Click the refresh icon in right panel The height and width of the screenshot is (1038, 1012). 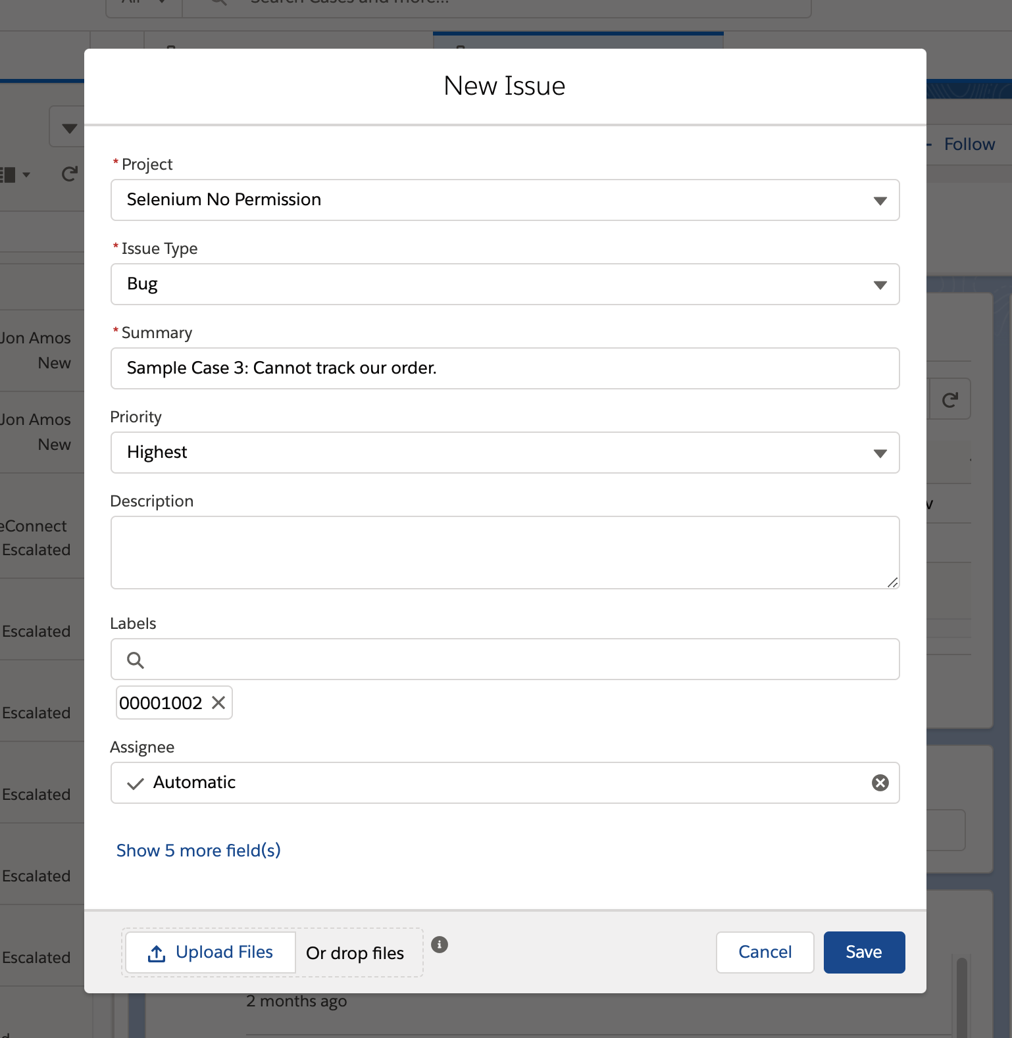[949, 399]
